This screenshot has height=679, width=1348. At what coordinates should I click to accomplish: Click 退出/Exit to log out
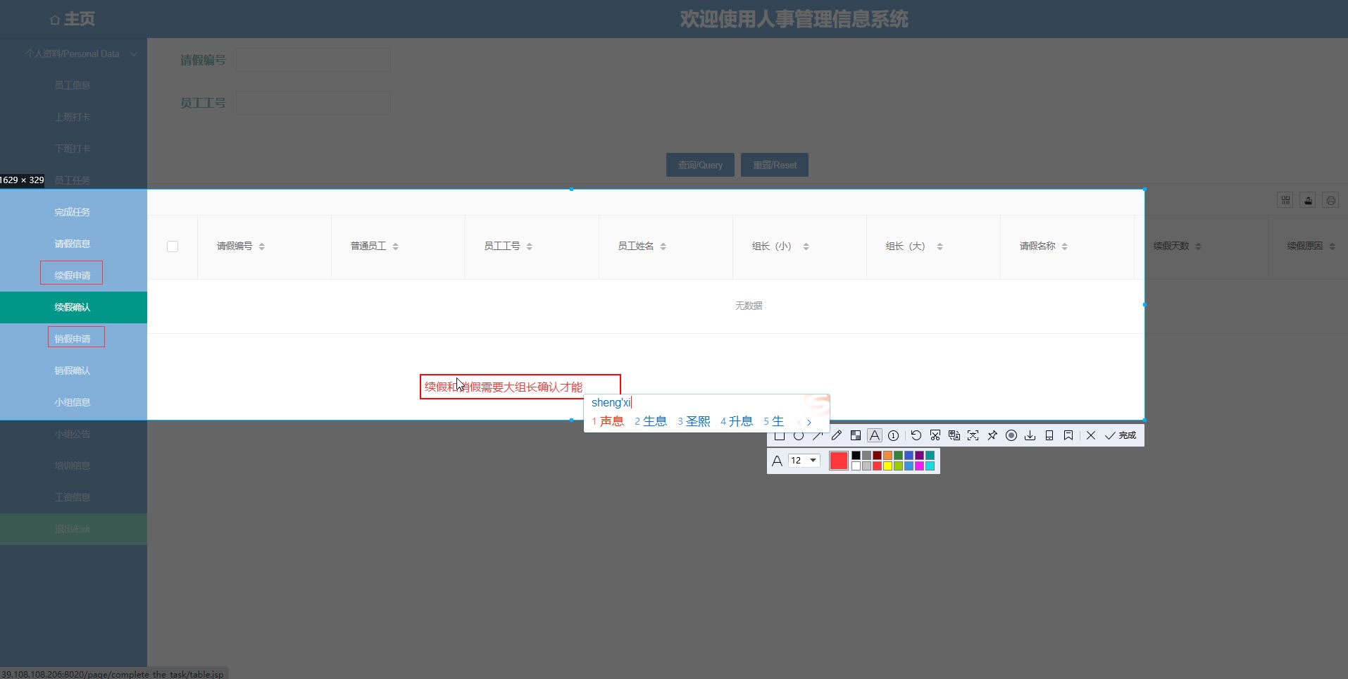73,529
